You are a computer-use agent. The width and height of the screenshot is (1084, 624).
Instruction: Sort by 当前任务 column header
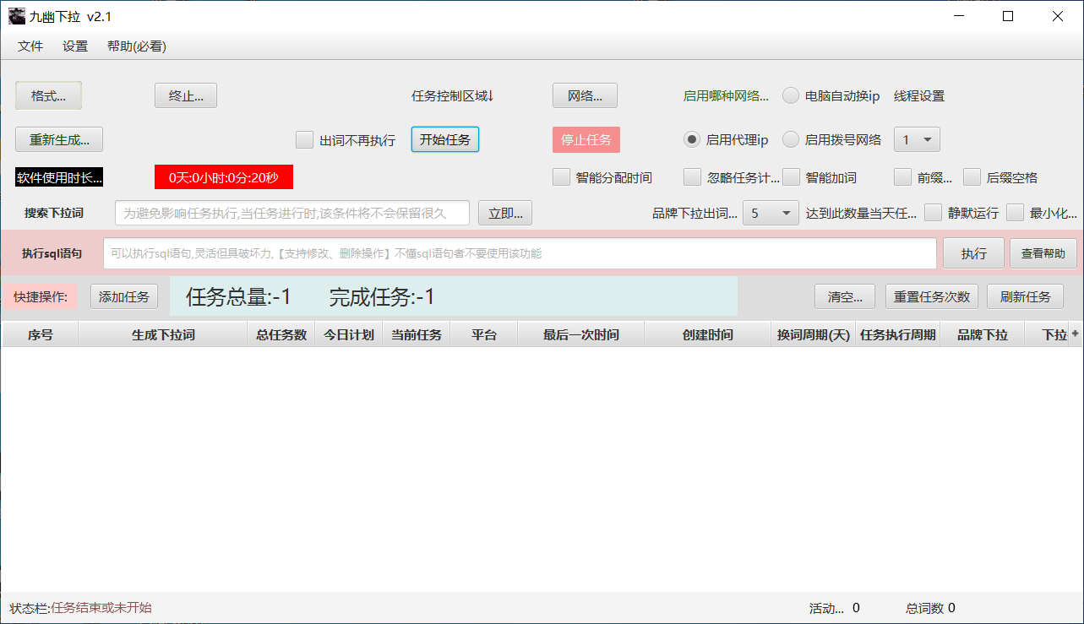pos(416,334)
